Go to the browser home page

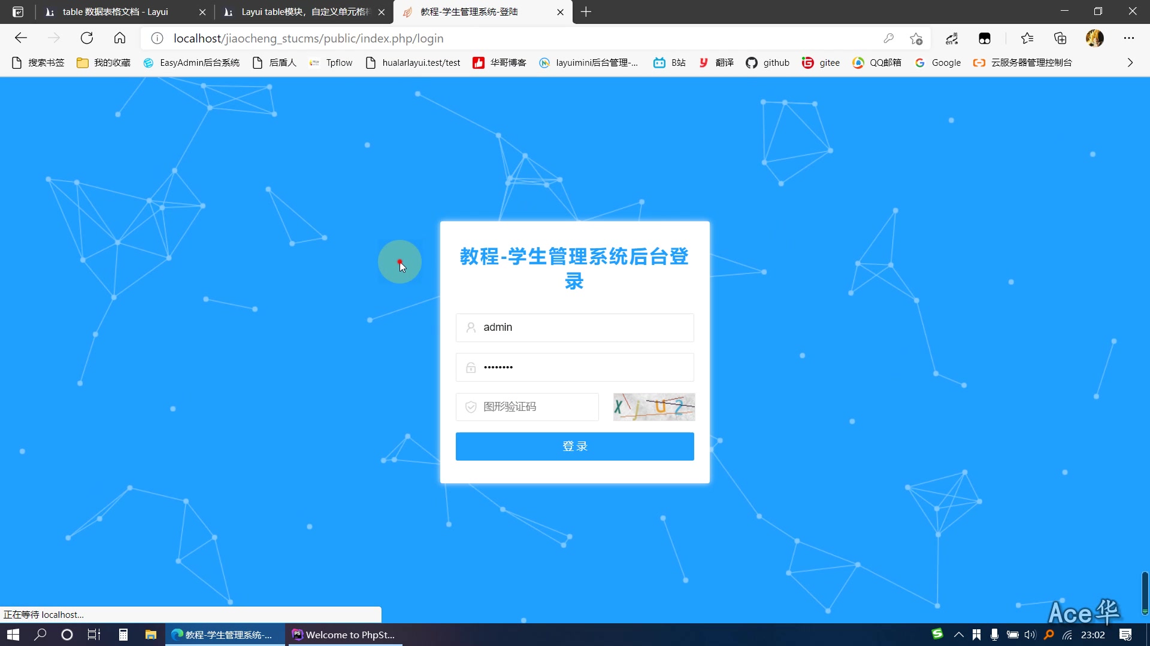pyautogui.click(x=120, y=38)
